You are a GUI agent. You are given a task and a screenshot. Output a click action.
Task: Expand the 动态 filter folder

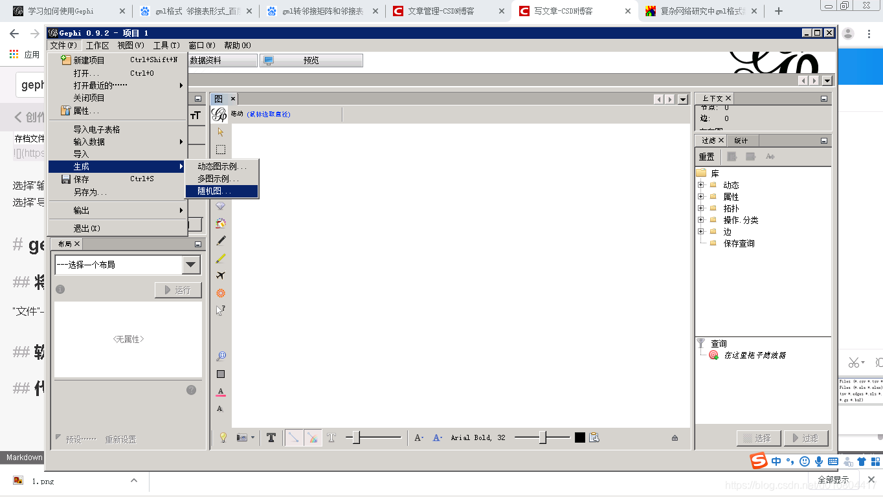coord(701,185)
